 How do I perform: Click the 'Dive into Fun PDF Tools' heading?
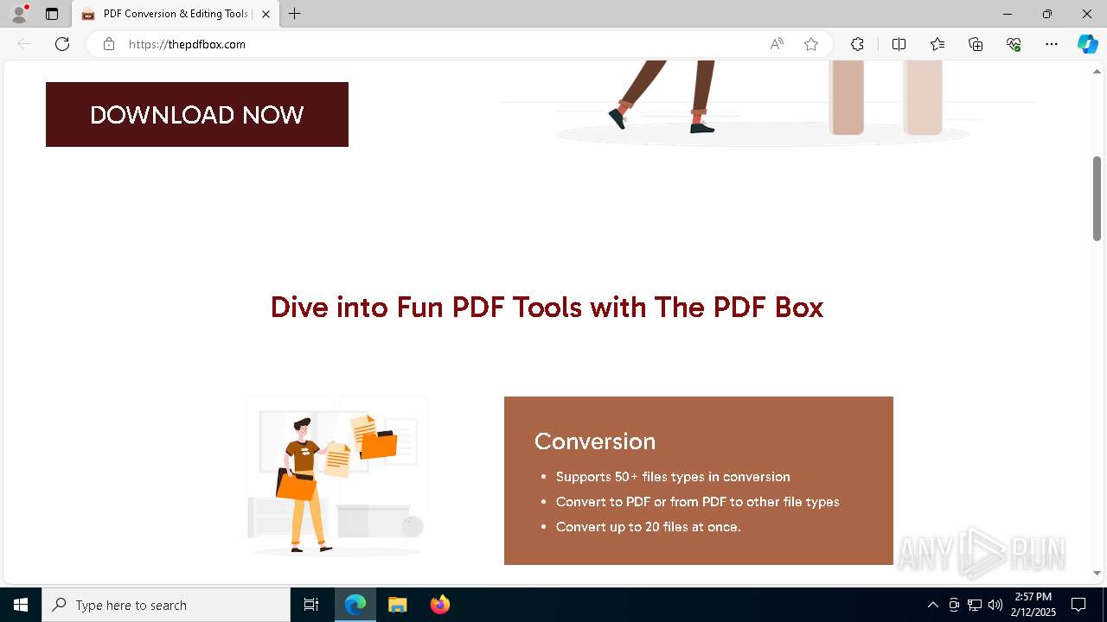(x=547, y=307)
